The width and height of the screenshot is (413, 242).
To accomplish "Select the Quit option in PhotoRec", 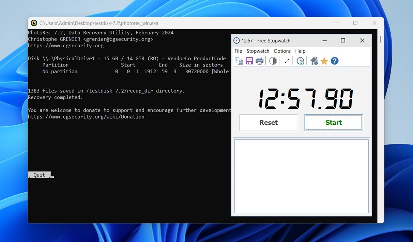I will pyautogui.click(x=39, y=175).
